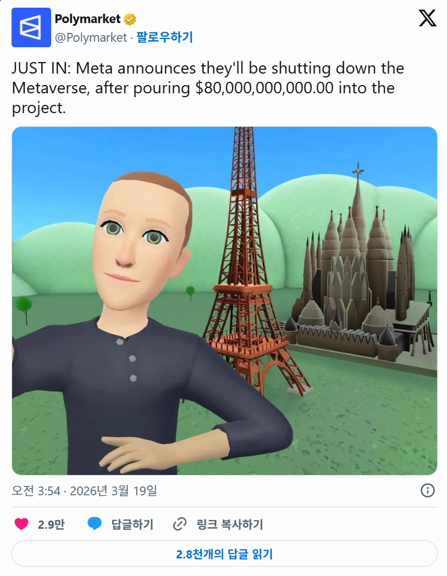Click the 2.9만 like count
Screen dimensions: 447x576
coord(51,524)
